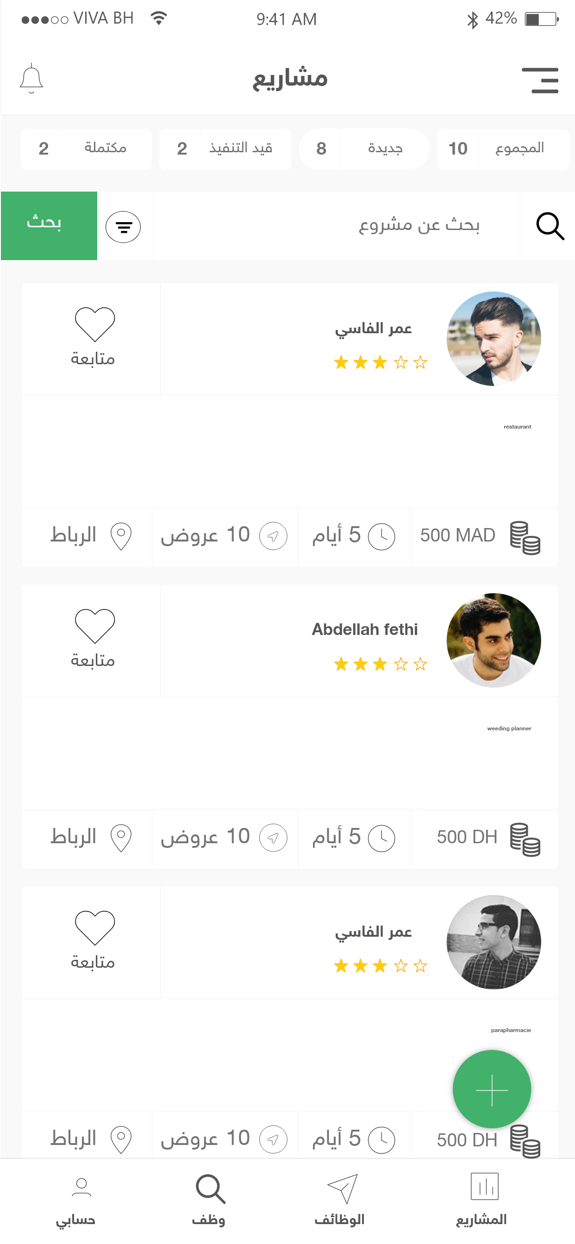The width and height of the screenshot is (575, 1244).
Task: Toggle follow heart on parapharmacie project
Action: 95,928
